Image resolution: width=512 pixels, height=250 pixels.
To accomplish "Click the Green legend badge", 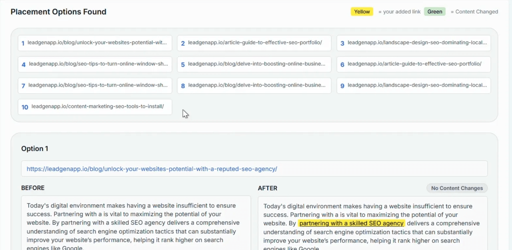I will click(434, 12).
